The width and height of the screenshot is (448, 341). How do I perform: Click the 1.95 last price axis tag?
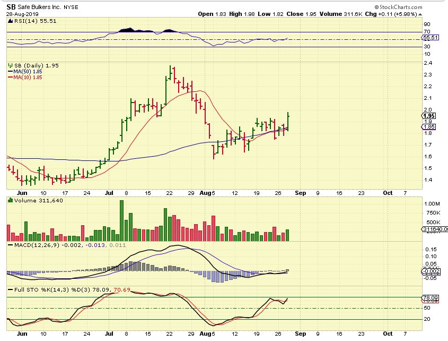click(x=429, y=116)
